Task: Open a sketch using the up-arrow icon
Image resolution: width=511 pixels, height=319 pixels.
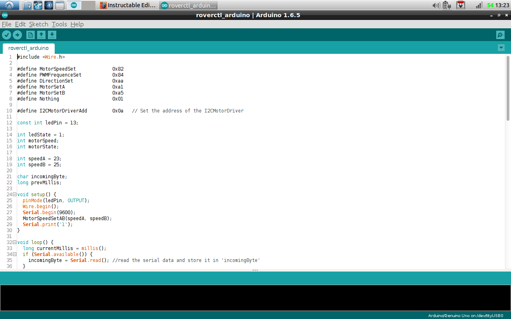Action: tap(41, 35)
